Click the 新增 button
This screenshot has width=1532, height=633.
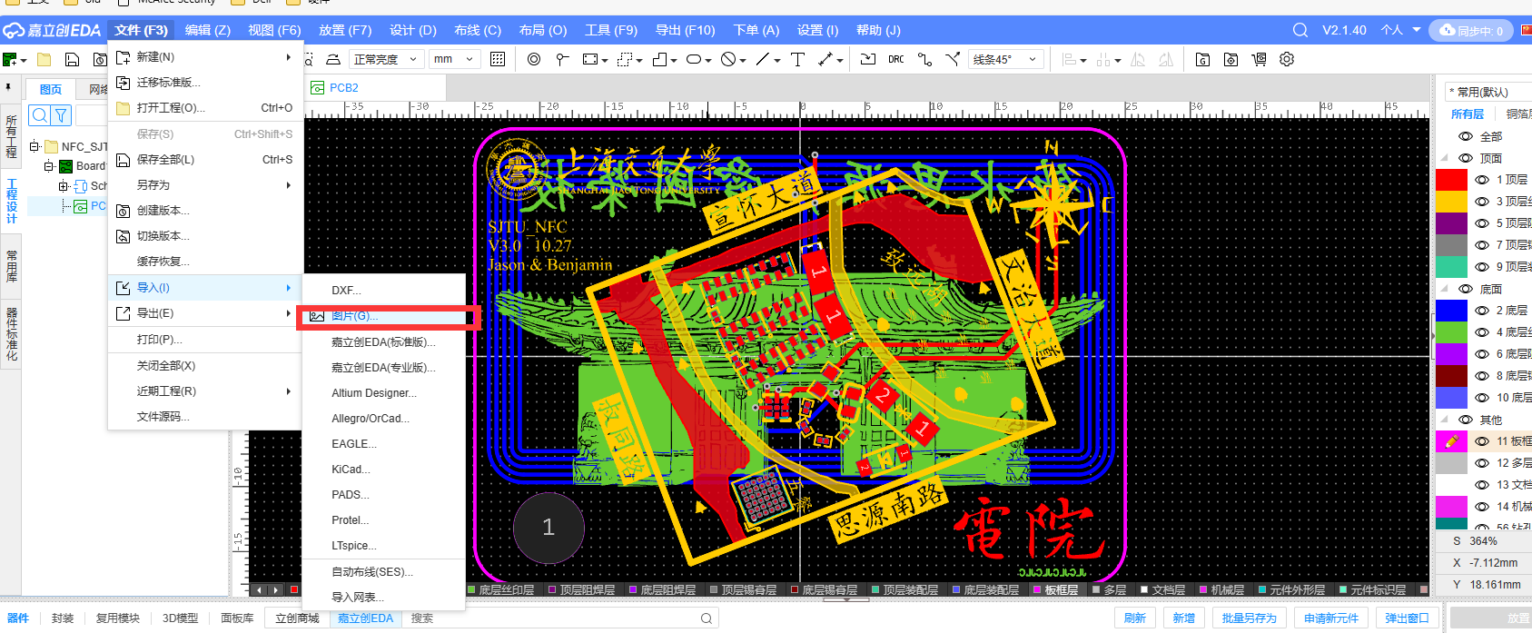pos(1183,618)
